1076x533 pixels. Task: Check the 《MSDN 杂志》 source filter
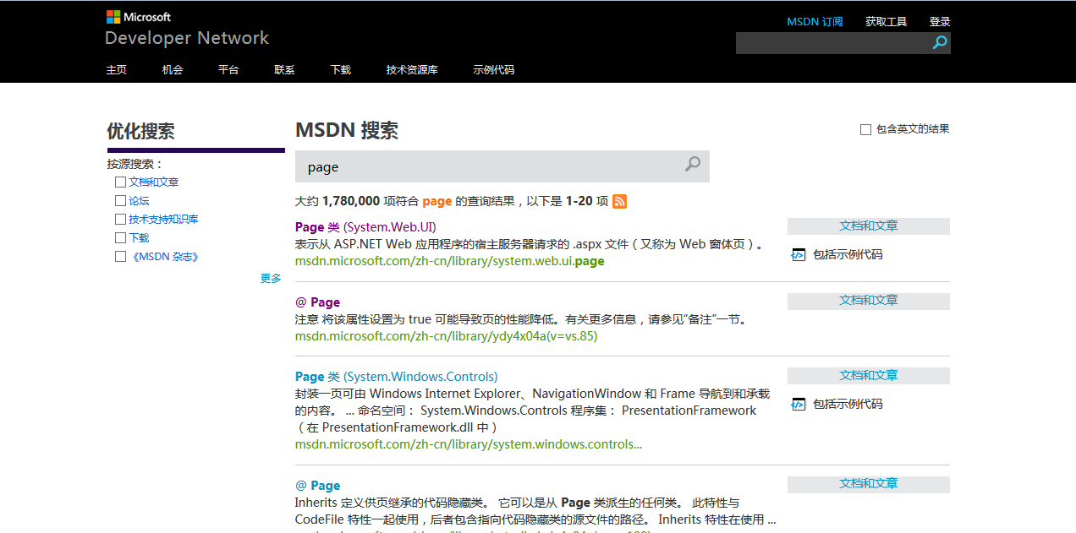pos(120,256)
